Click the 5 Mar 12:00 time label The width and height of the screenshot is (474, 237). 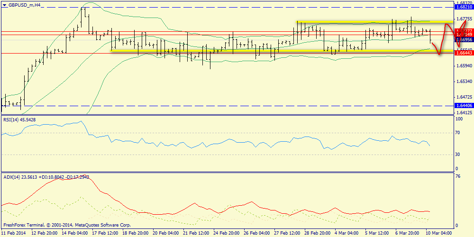point(378,233)
